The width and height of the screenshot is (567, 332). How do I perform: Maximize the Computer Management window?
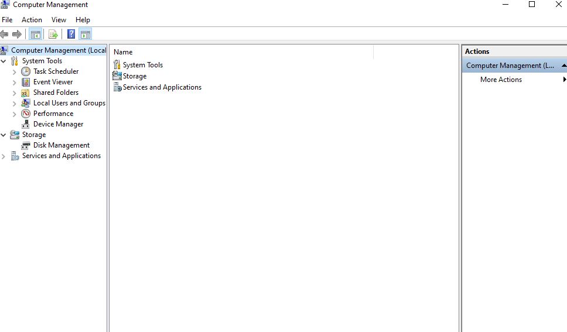pos(532,4)
